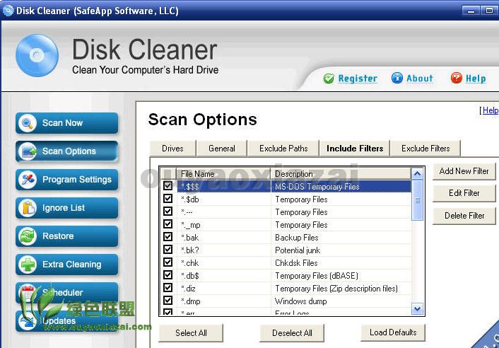Click the title bar application icon

8,11
